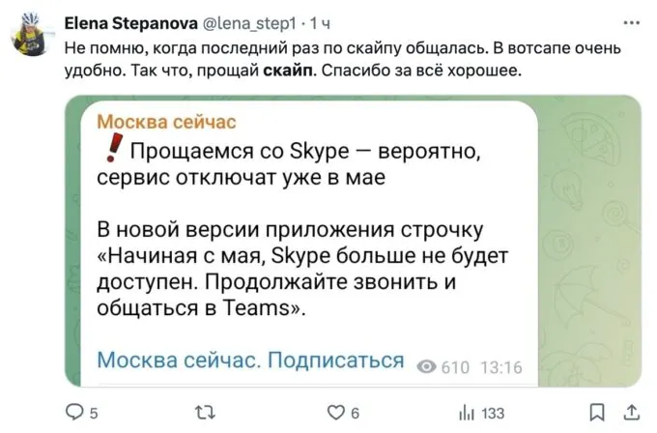
Task: Click the tweet text starting 'Не помню'
Action: point(290,47)
